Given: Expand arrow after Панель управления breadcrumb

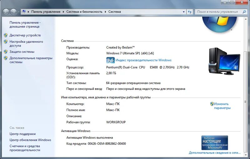Looking at the screenshot, I should pyautogui.click(x=63, y=12).
